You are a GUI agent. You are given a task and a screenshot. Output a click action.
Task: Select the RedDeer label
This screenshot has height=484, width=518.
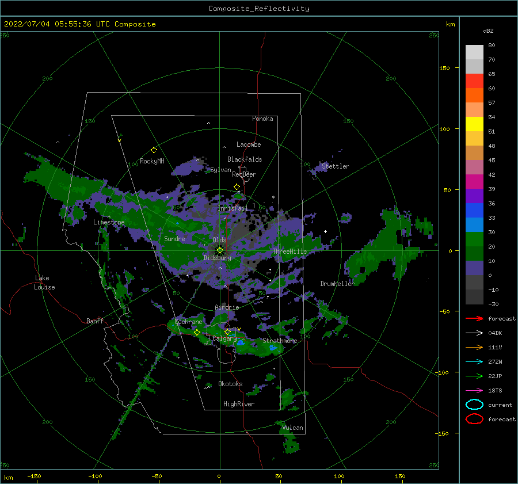coord(244,174)
